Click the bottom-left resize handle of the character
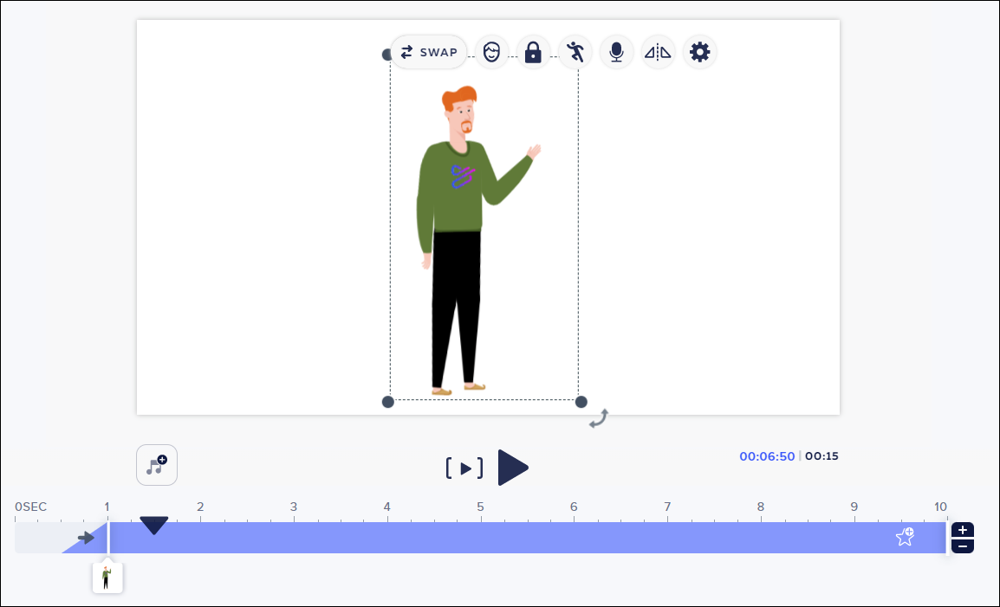This screenshot has width=1000, height=607. [388, 402]
